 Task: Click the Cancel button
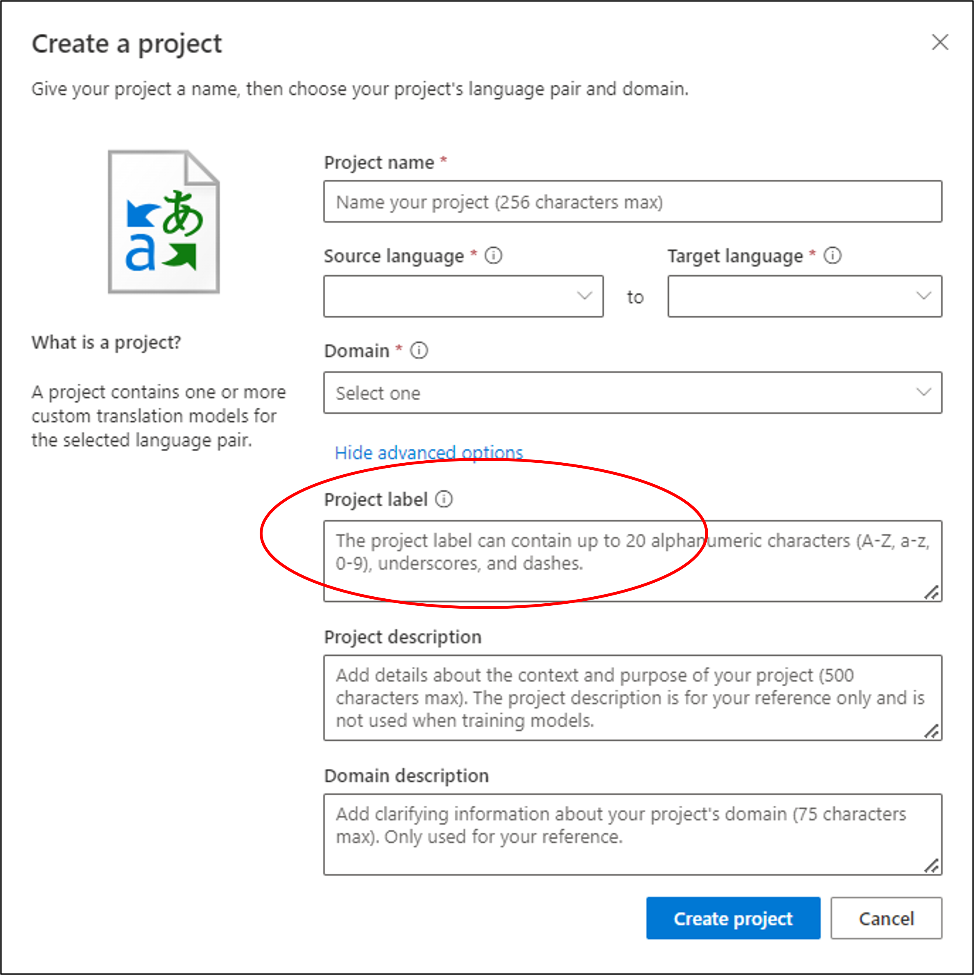[x=887, y=919]
